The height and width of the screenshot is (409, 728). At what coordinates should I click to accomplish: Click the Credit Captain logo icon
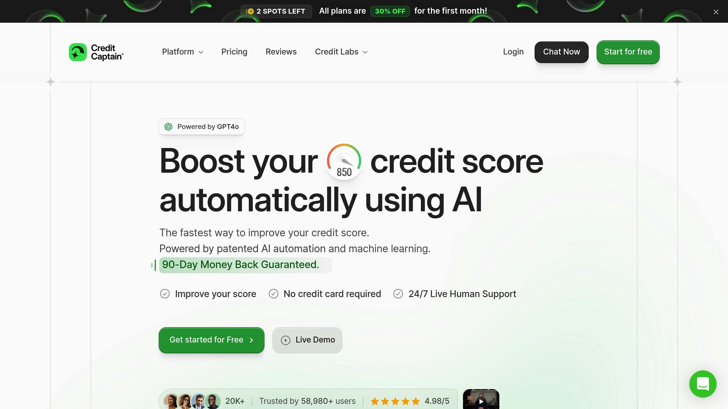[x=78, y=52]
